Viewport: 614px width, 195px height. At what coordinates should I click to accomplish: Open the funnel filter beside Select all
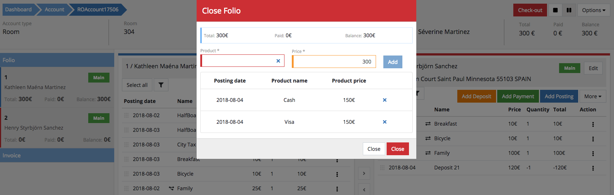click(161, 85)
